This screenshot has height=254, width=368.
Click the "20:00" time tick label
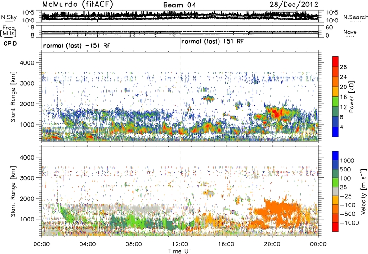272,244
